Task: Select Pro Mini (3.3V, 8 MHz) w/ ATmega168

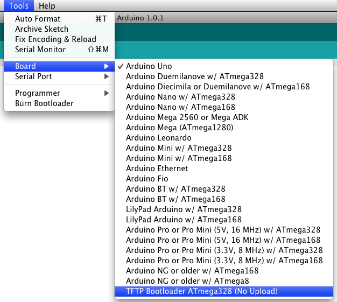Action: coord(224,261)
